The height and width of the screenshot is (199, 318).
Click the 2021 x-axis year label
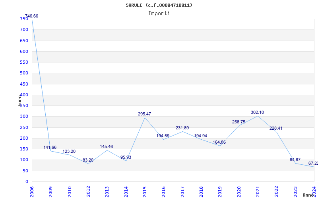click(258, 192)
